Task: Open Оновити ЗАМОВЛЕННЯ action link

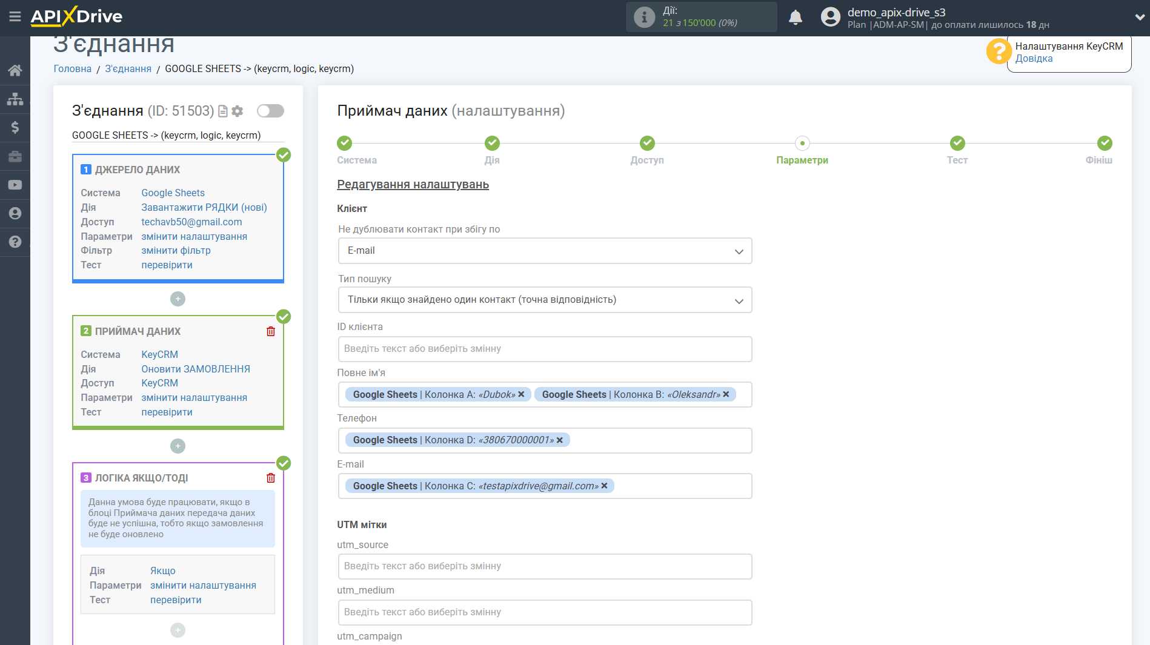Action: point(196,369)
